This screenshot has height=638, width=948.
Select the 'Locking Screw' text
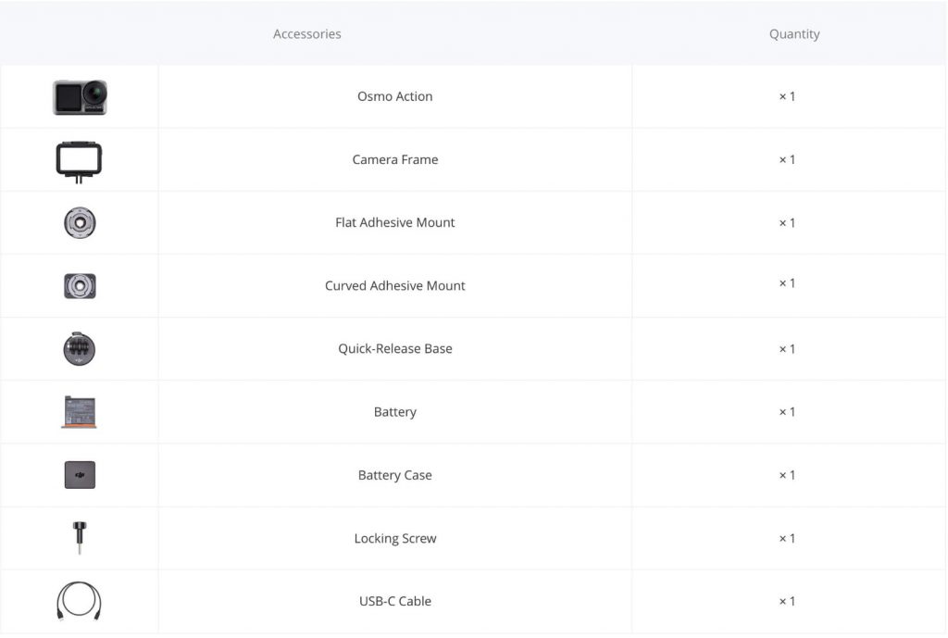click(394, 538)
